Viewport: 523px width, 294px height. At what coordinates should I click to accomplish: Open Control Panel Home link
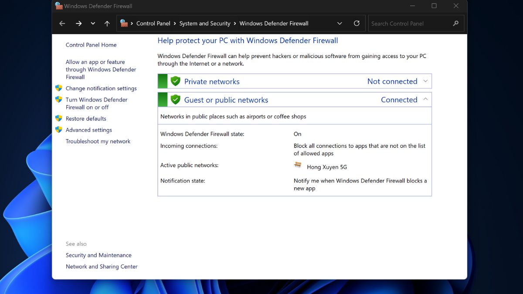pos(91,45)
